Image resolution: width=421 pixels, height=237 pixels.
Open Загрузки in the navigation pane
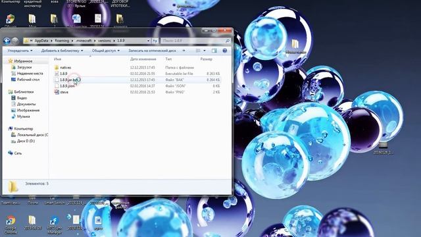tap(24, 67)
